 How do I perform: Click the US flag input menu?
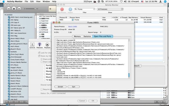pos(142,1)
